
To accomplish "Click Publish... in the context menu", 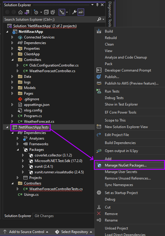I will (112, 77).
